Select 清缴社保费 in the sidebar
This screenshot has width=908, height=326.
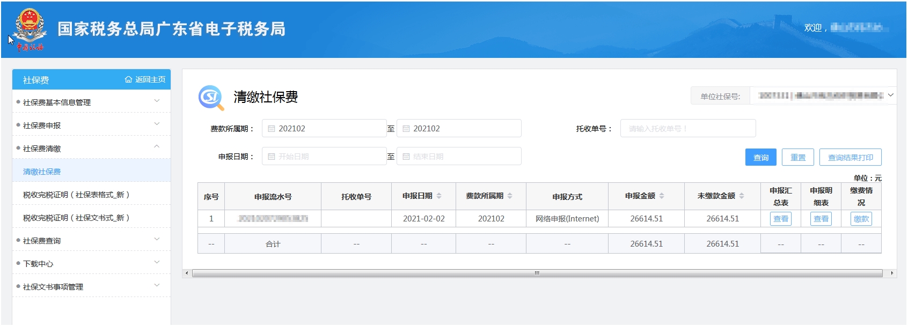pyautogui.click(x=42, y=172)
